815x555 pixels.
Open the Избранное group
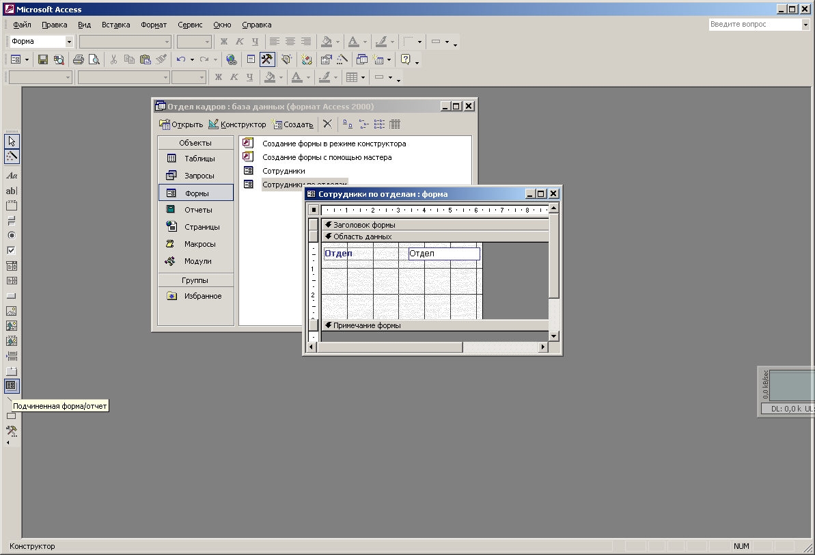196,295
